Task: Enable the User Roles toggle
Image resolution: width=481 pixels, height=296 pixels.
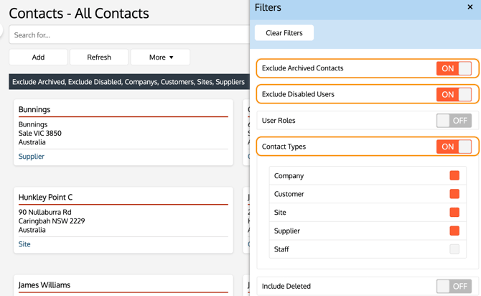Action: coord(454,121)
